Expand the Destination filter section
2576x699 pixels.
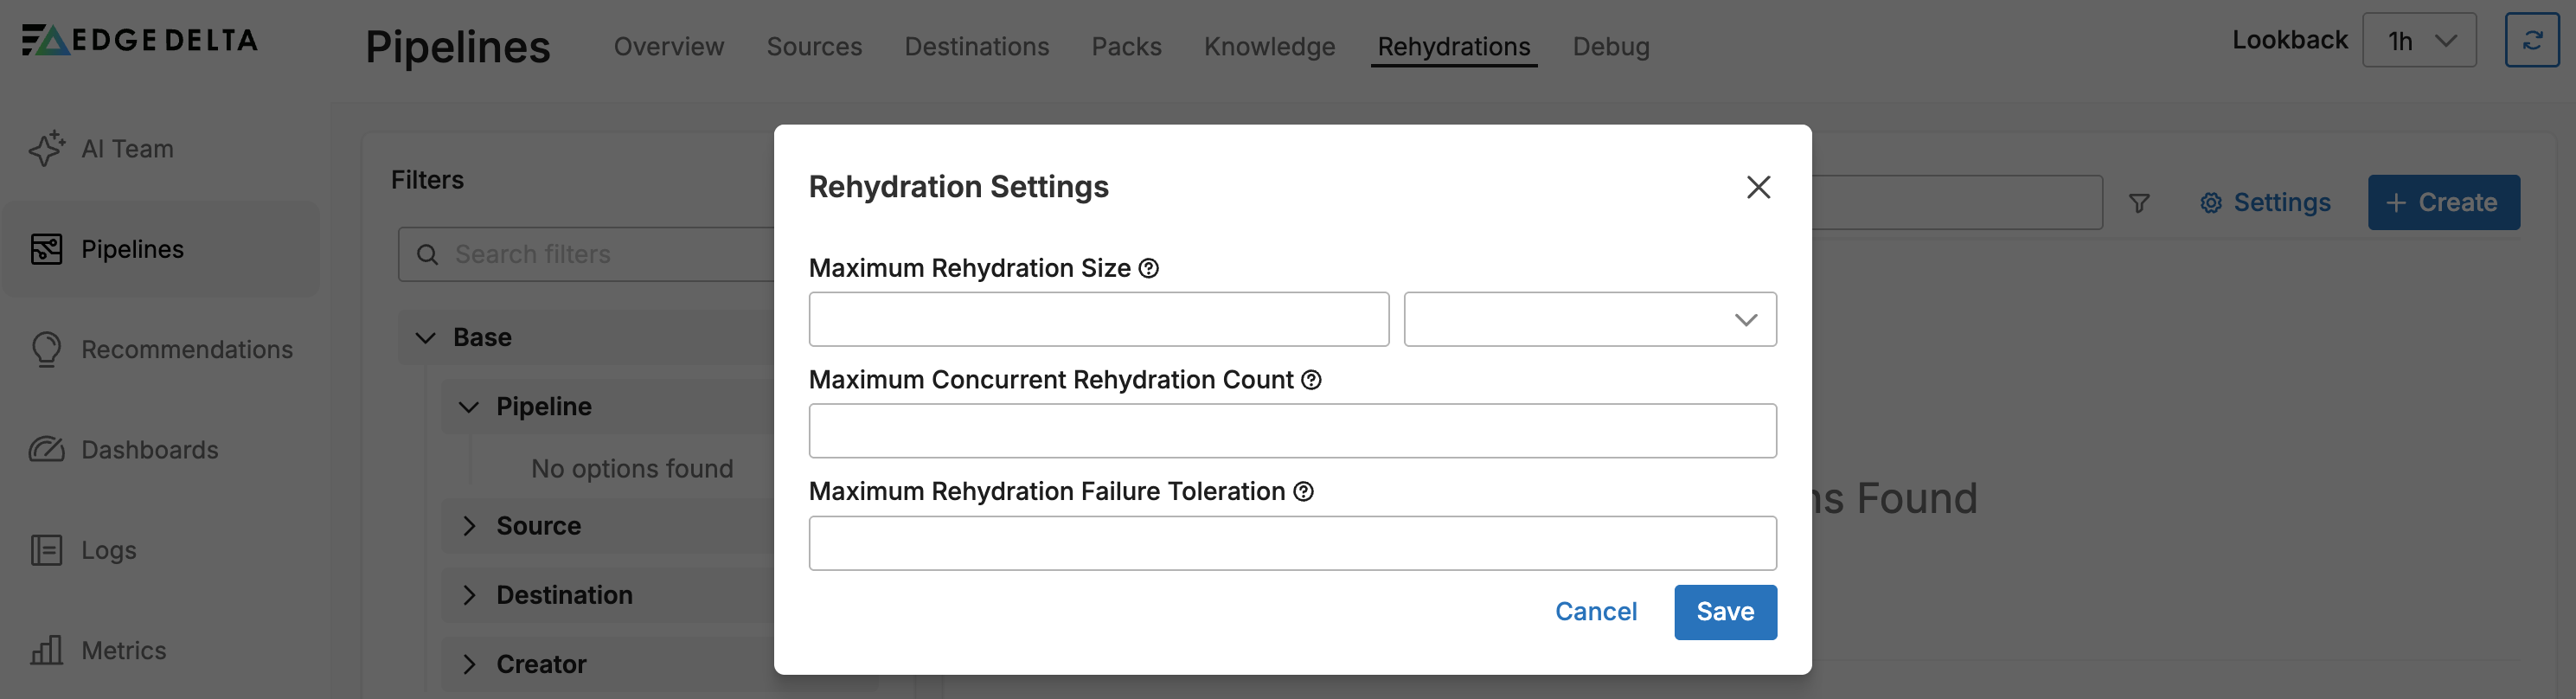pyautogui.click(x=469, y=595)
